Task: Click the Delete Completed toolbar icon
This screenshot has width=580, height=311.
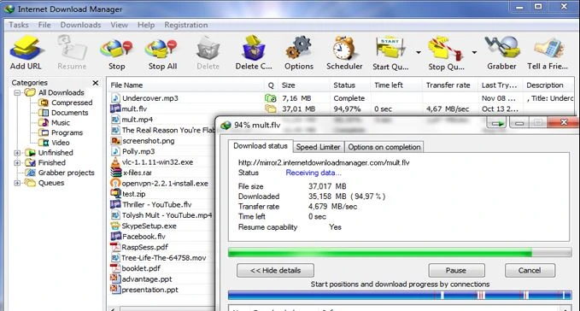Action: pos(254,48)
